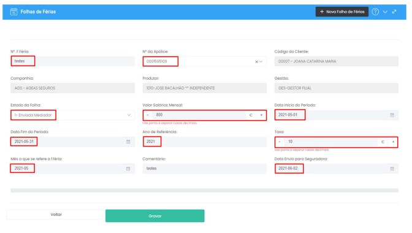This screenshot has height=233, width=412.
Task: Expand panel to fullscreen with arrows icon
Action: pyautogui.click(x=394, y=12)
